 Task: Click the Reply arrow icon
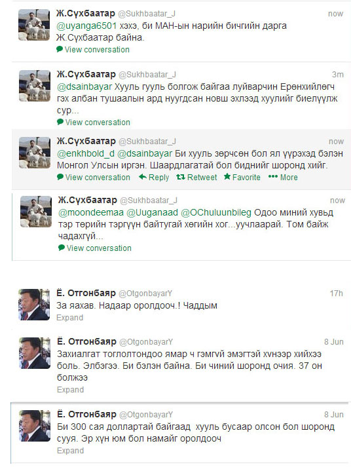[x=143, y=177]
